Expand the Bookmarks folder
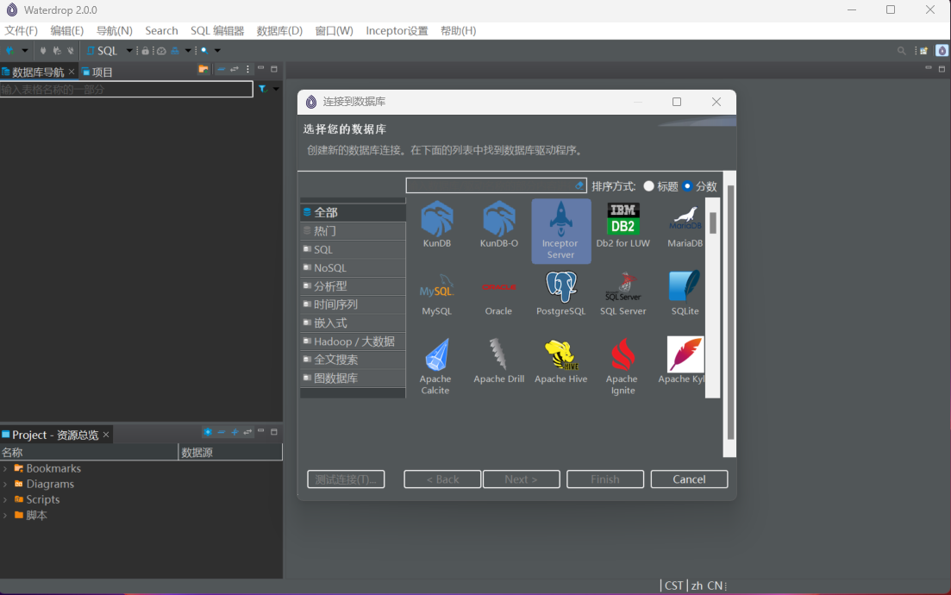The width and height of the screenshot is (951, 595). [5, 469]
